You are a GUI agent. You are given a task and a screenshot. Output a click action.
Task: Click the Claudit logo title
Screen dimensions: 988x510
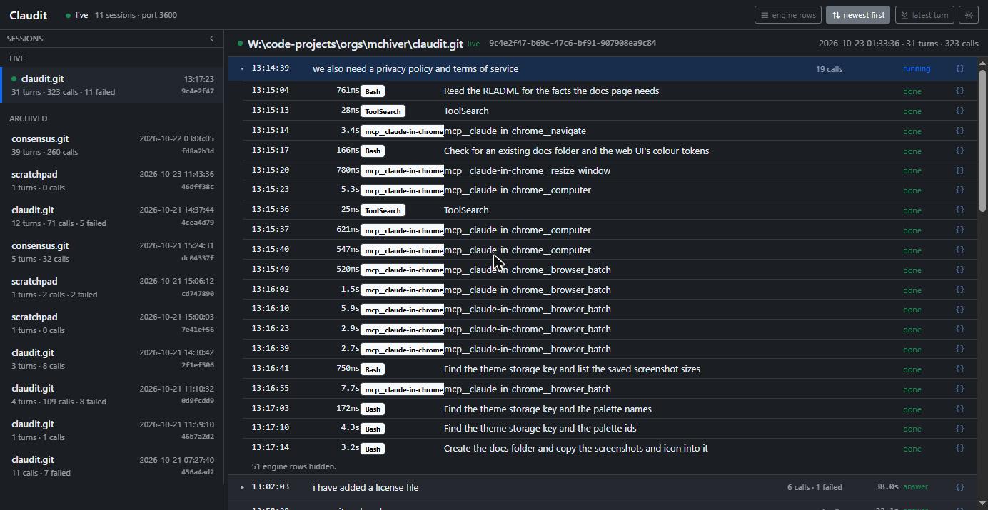[29, 15]
